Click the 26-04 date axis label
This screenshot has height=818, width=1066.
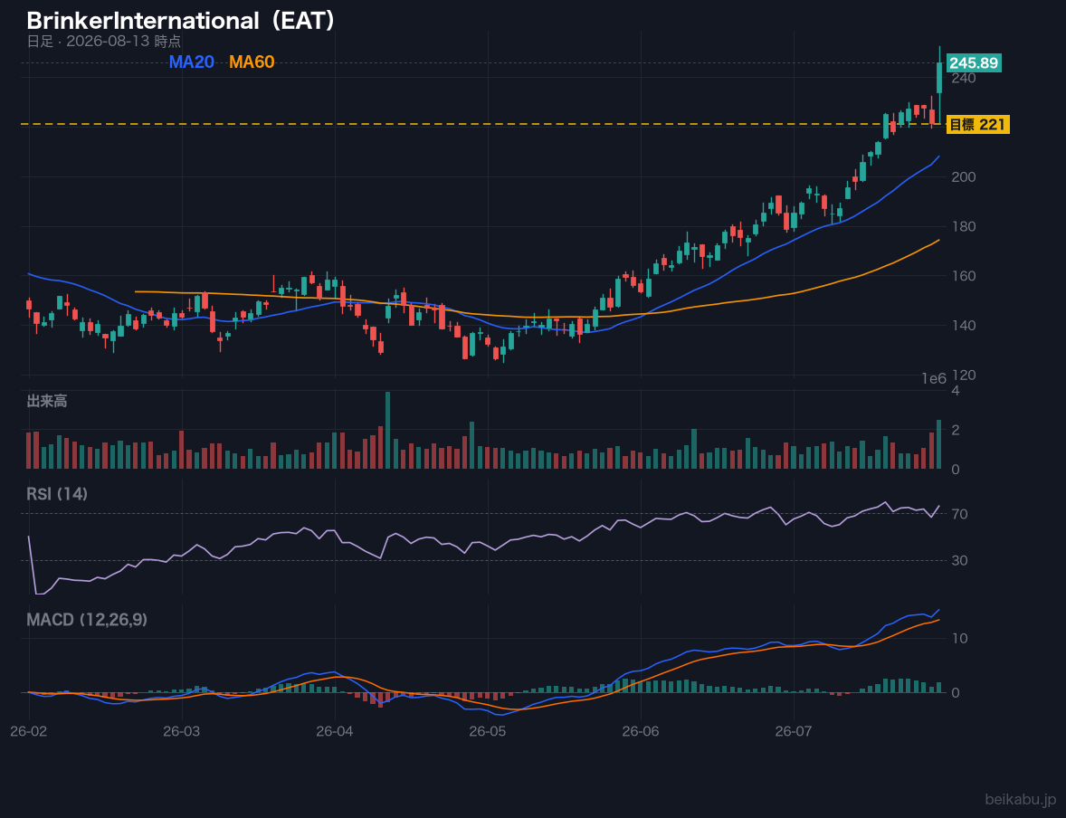pos(335,732)
